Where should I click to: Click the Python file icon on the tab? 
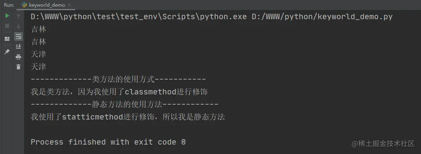(x=24, y=5)
